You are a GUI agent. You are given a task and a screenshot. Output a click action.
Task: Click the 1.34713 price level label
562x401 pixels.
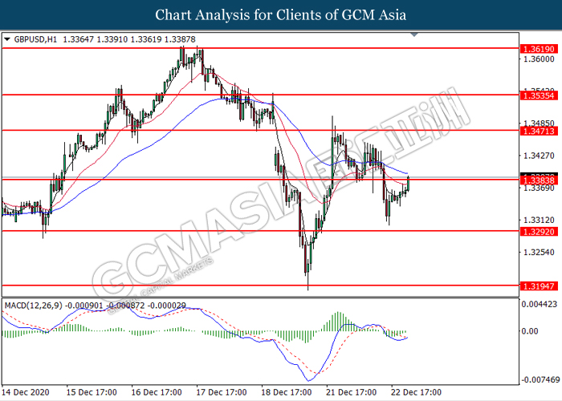[x=539, y=131]
